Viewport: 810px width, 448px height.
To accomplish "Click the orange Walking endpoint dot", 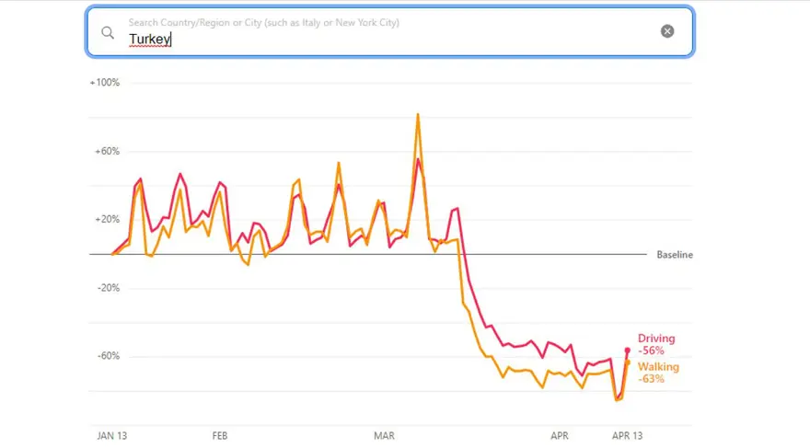I will [628, 362].
